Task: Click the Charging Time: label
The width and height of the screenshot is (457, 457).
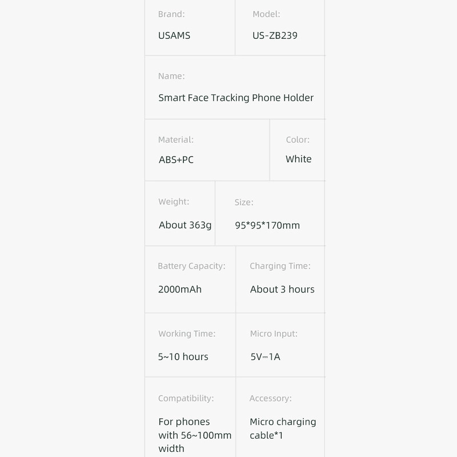Action: pyautogui.click(x=280, y=266)
